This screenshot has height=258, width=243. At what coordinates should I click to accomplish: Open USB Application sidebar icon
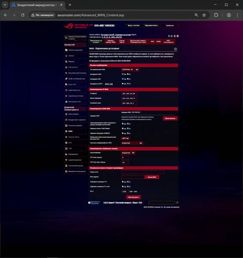(66, 101)
